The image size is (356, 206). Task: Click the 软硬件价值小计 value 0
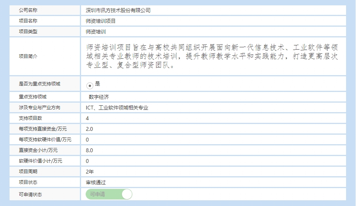tap(87, 161)
